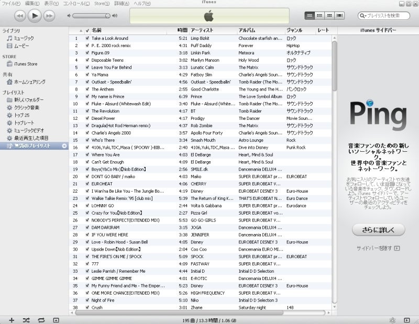
Task: Switch to grid view mode
Action: [329, 16]
